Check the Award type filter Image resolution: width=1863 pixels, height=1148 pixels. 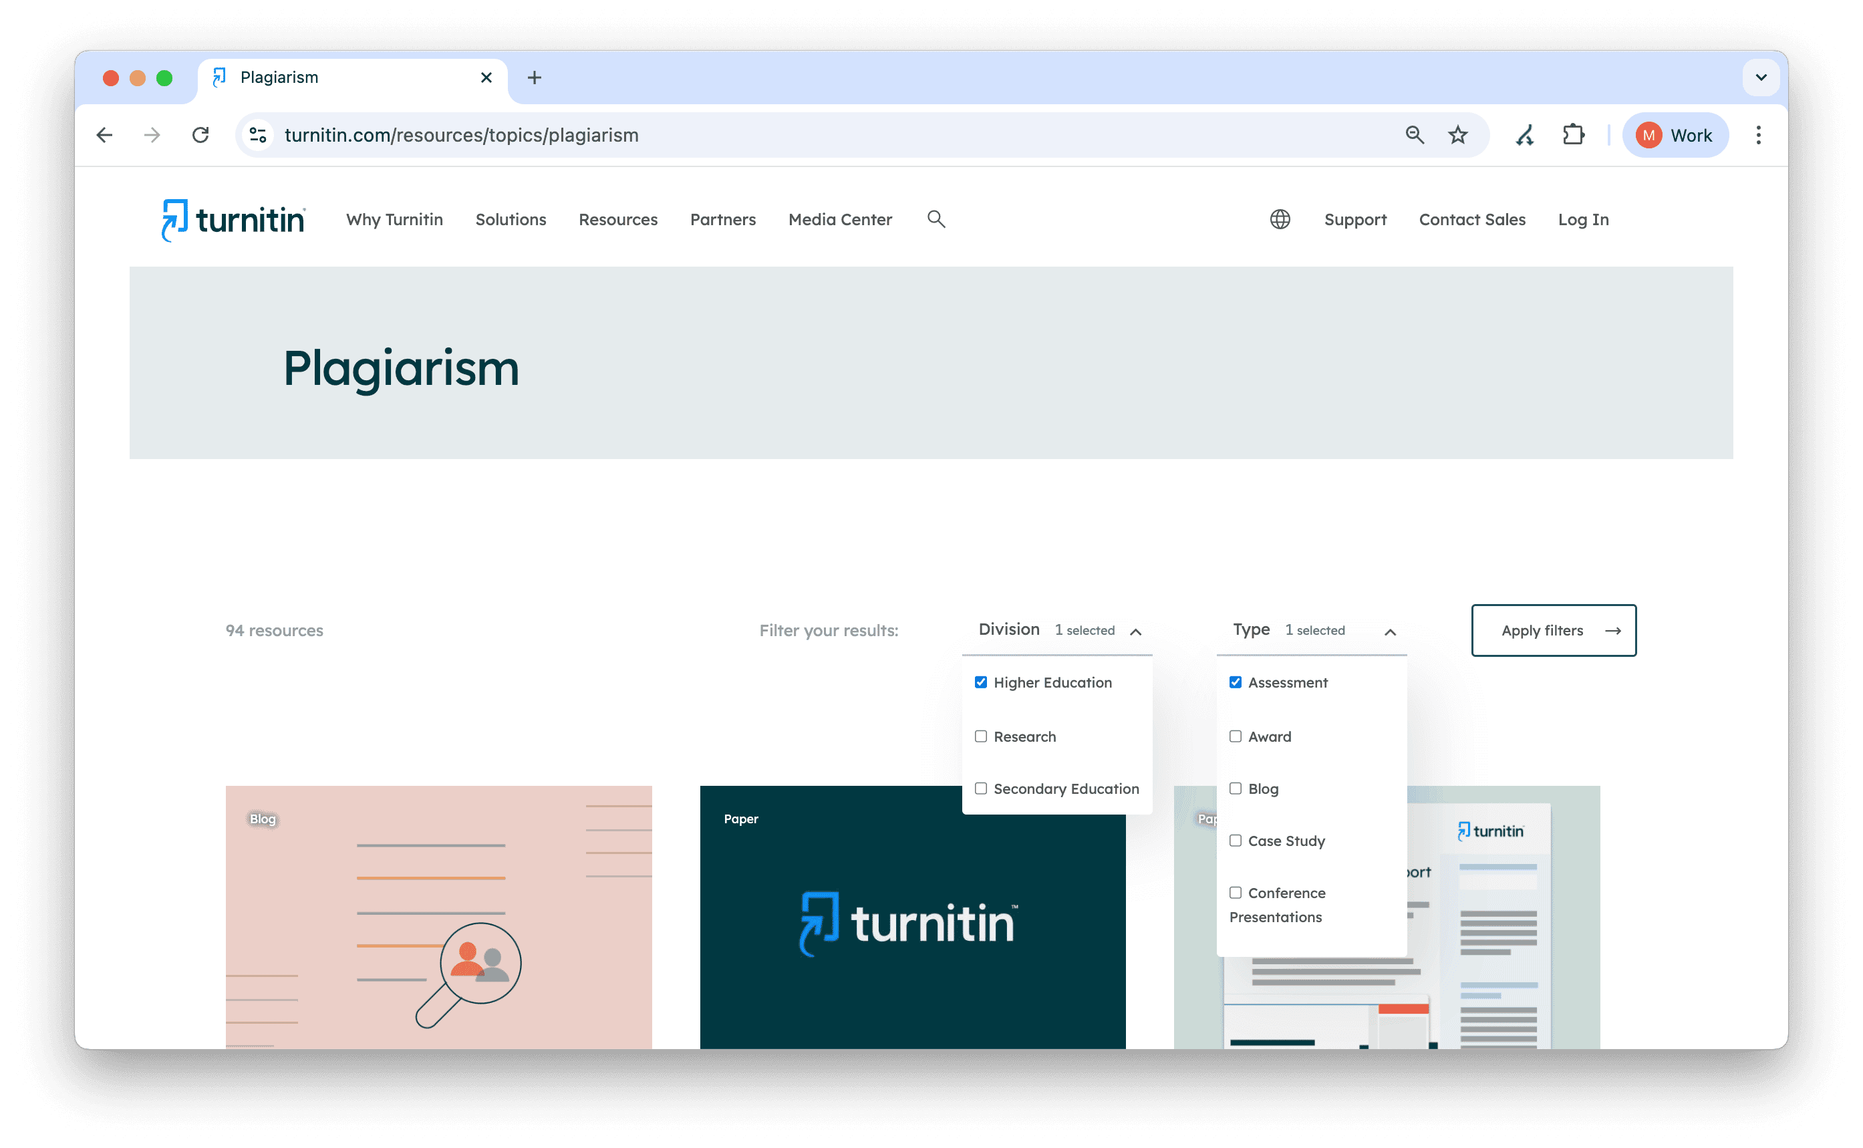1235,736
